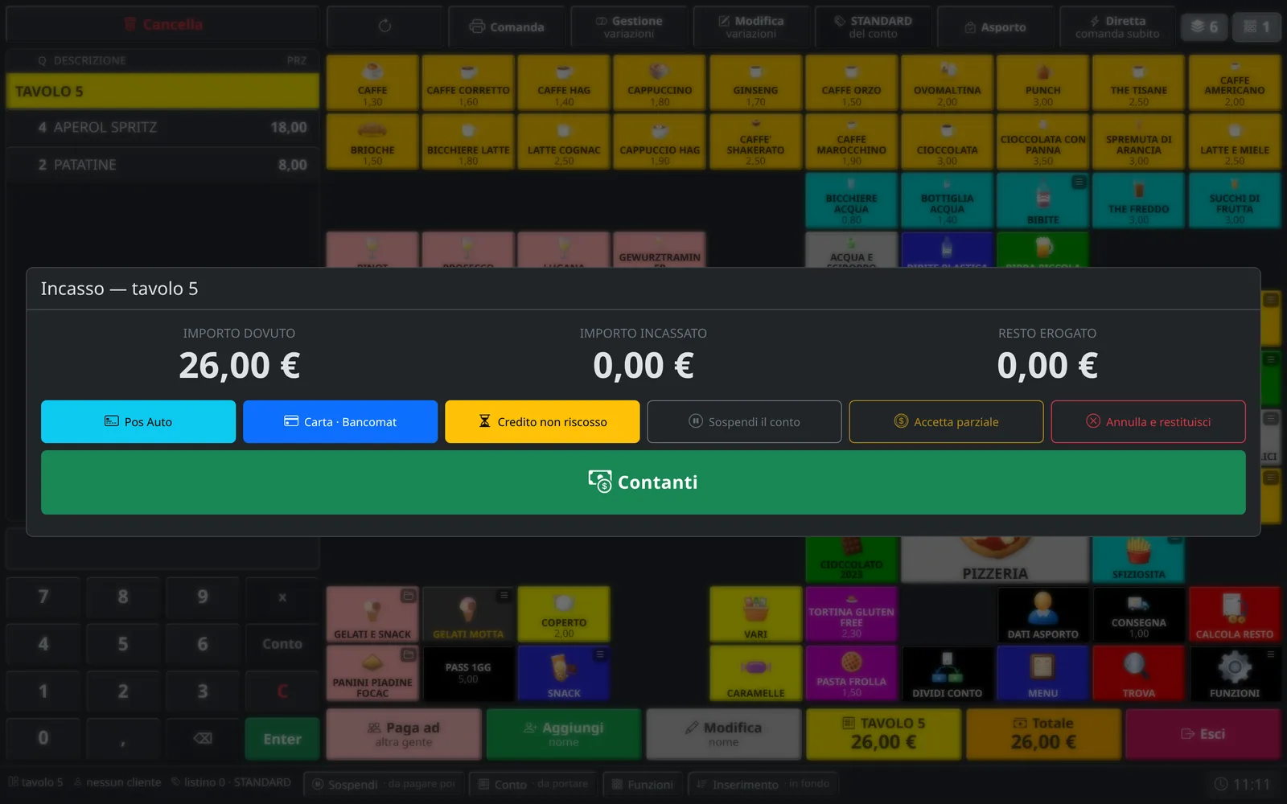Open GELATI E SNACK category
Screen dimensions: 1287x804
(372, 614)
